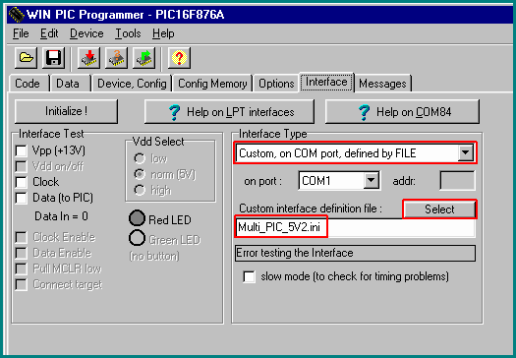Switch to the Code tab

pos(28,84)
